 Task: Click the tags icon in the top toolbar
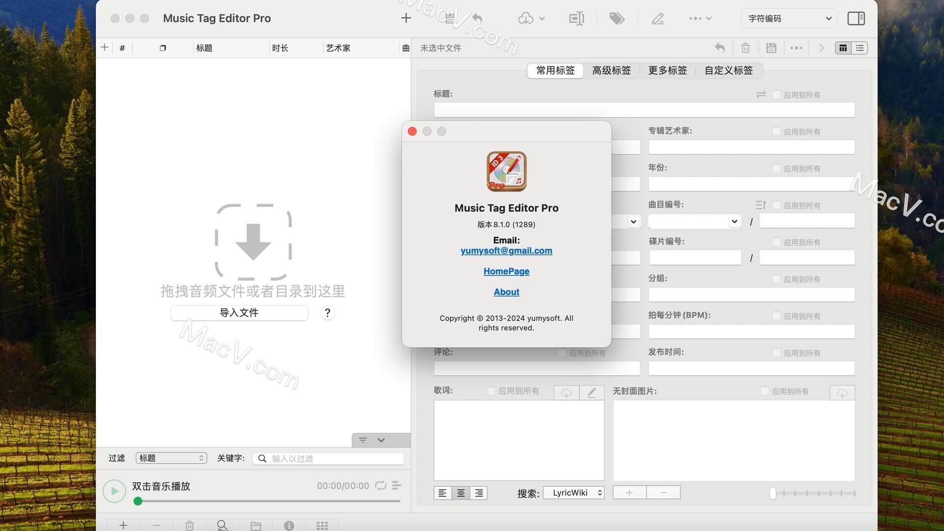[616, 18]
